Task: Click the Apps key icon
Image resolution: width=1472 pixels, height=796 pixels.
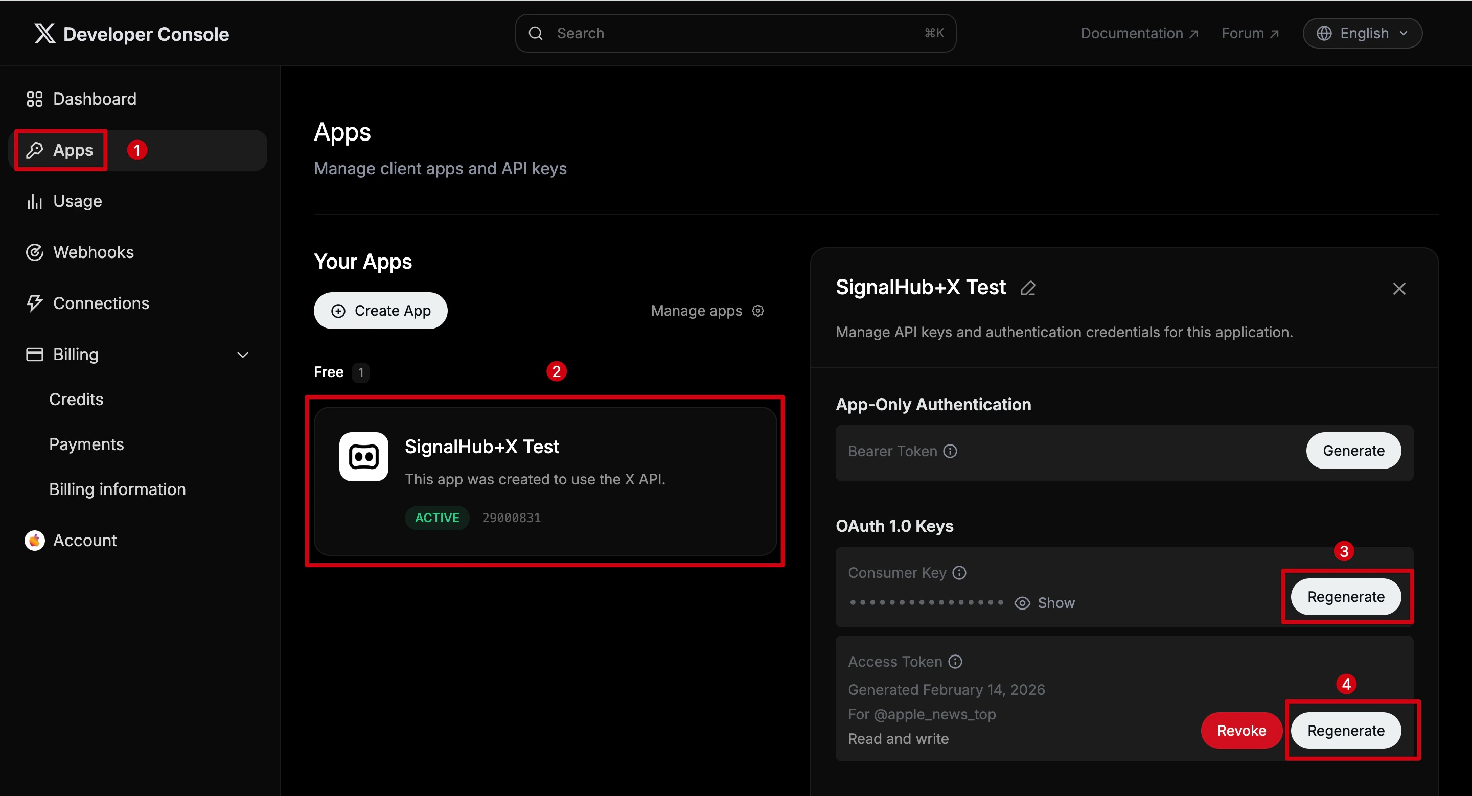Action: tap(35, 150)
